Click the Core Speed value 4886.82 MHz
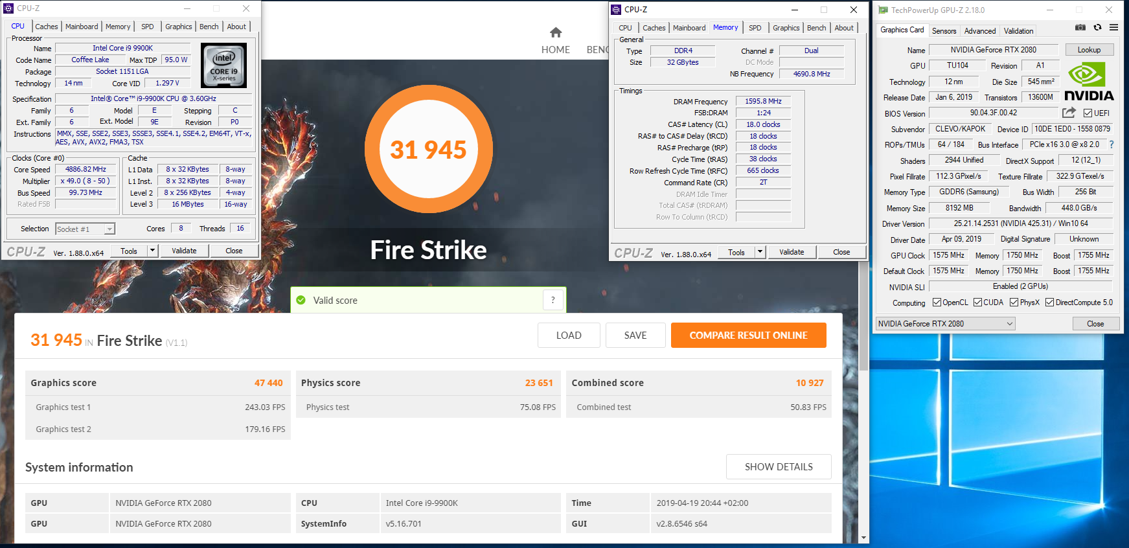The width and height of the screenshot is (1129, 548). pos(86,169)
